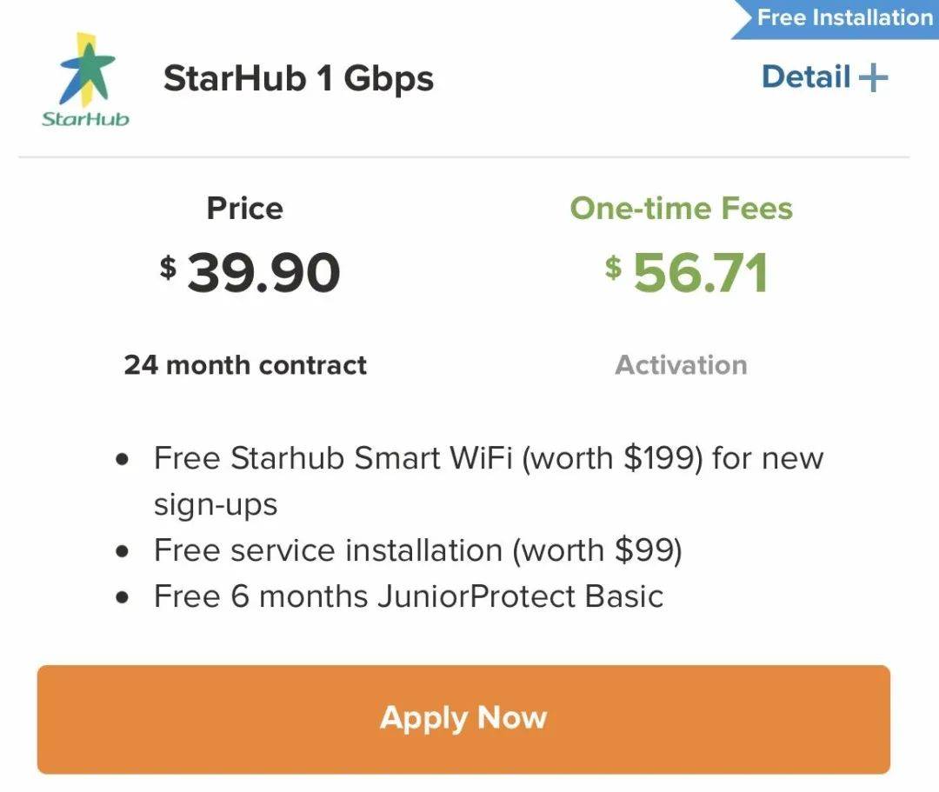The height and width of the screenshot is (792, 939).
Task: Click the bullet before Free service installation
Action: point(123,551)
